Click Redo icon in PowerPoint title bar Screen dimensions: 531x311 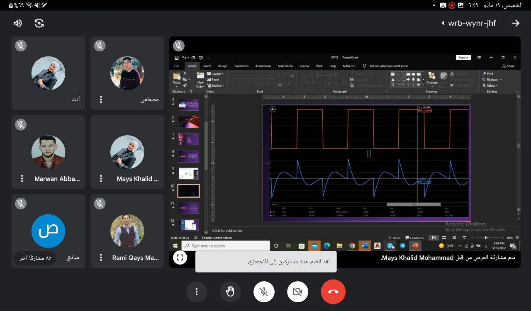tap(193, 58)
